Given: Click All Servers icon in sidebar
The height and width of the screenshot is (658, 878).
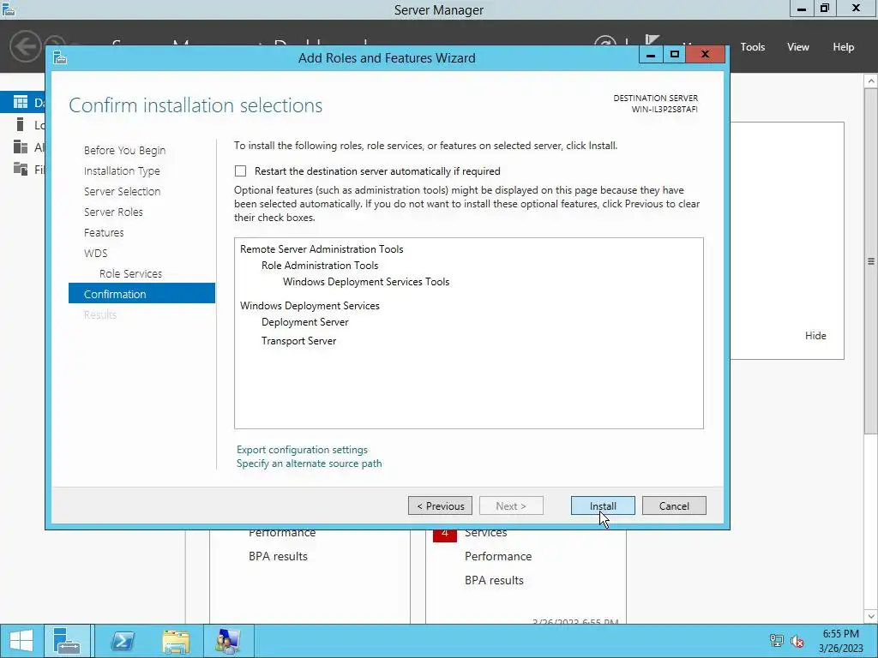Looking at the screenshot, I should coord(21,147).
